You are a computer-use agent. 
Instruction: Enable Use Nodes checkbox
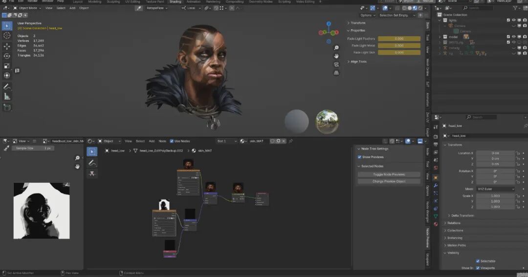coord(172,141)
